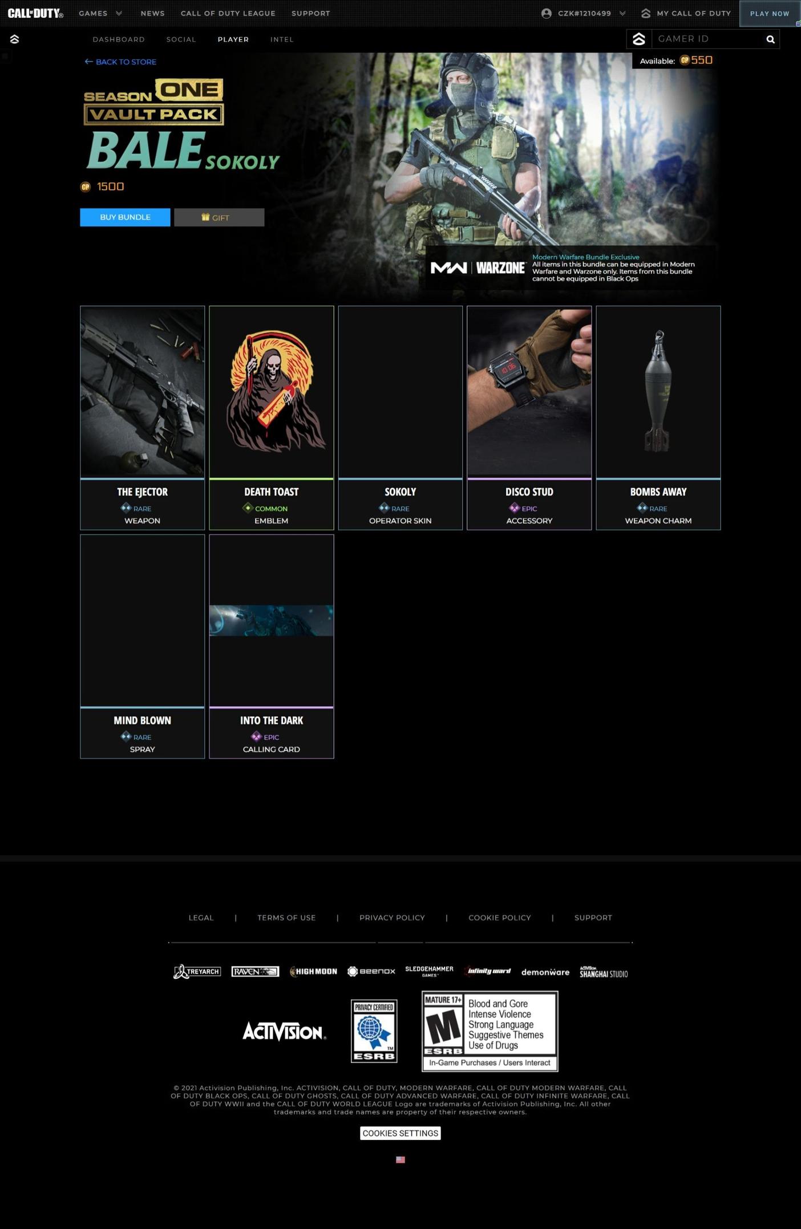Expand the Games dropdown menu

pos(100,13)
